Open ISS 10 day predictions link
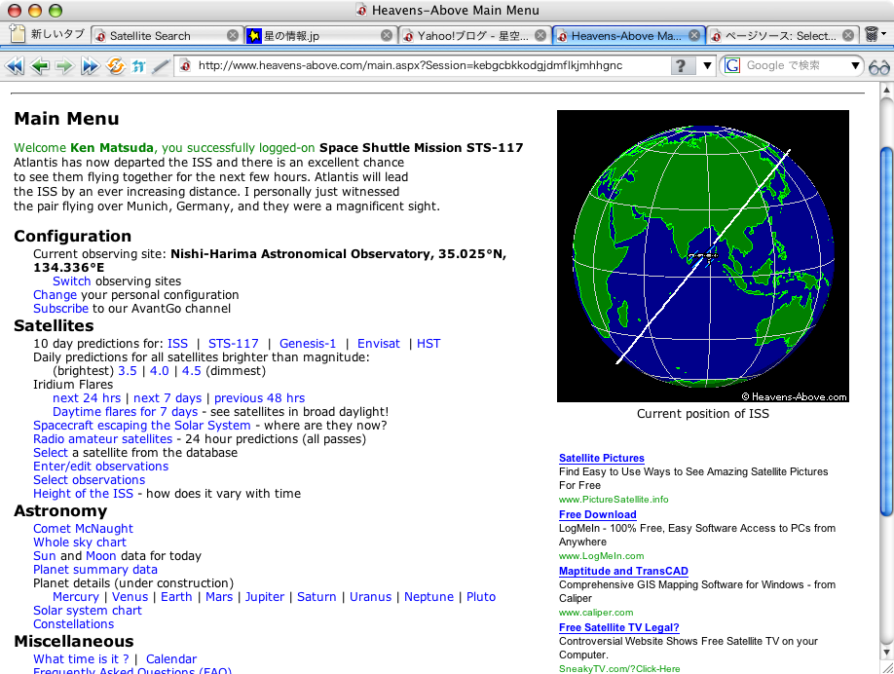 pyautogui.click(x=177, y=343)
